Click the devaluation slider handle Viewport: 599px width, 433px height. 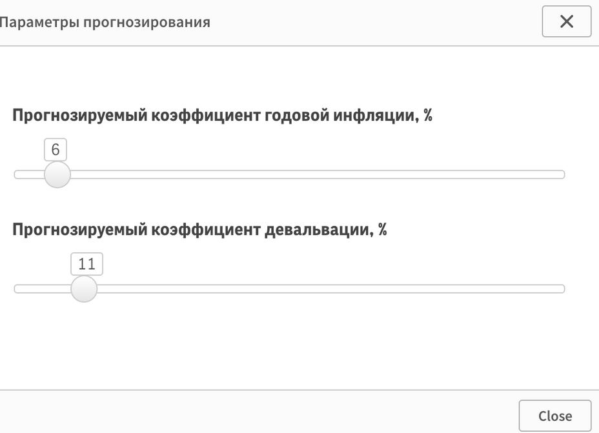coord(83,288)
